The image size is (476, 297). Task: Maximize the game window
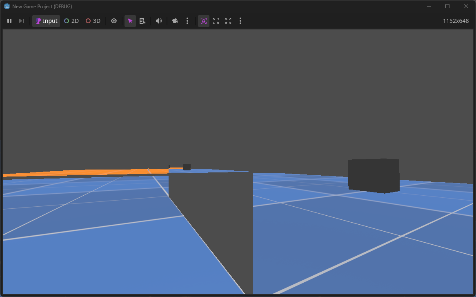tap(447, 6)
